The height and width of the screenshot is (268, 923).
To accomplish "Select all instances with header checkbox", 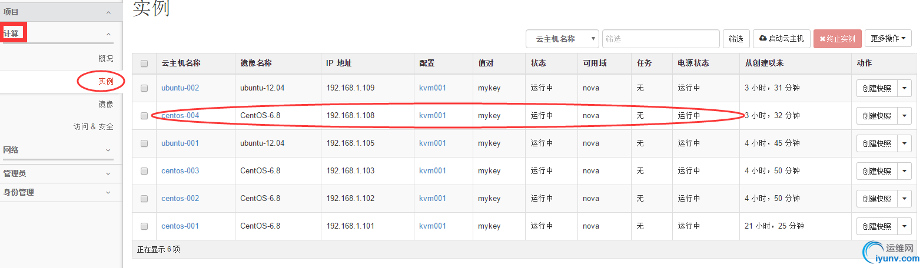I will coord(144,63).
